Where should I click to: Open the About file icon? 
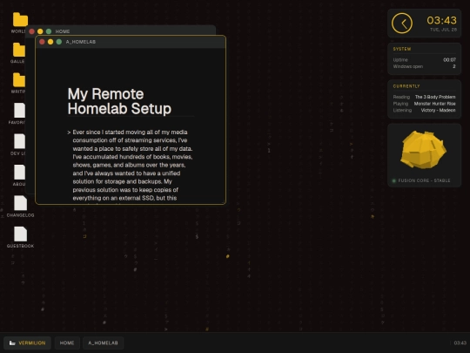[19, 172]
